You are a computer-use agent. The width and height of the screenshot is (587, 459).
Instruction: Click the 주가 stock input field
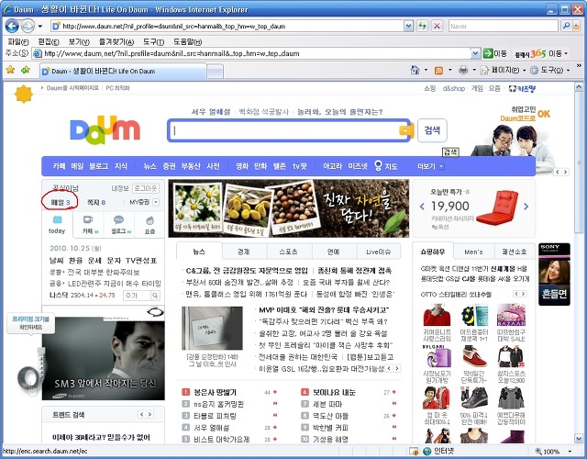[x=137, y=296]
